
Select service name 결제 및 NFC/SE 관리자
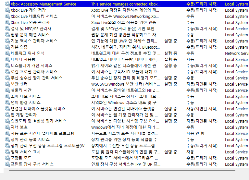(x=31, y=29)
